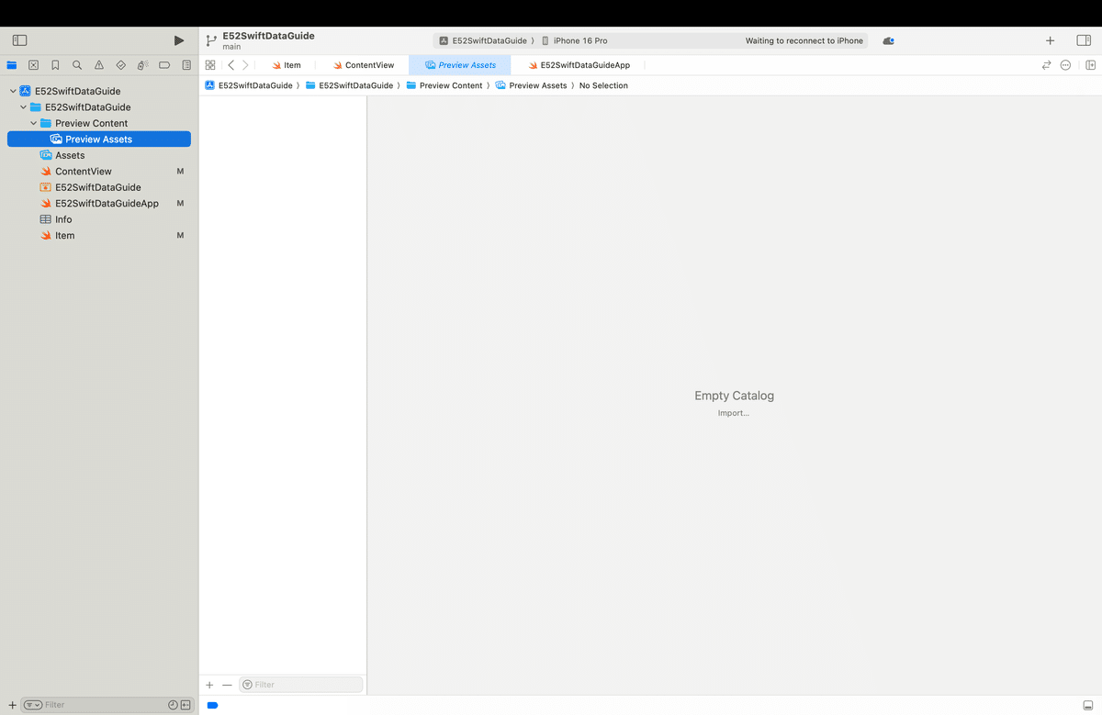Click the Waiting to reconnect status text
This screenshot has width=1102, height=715.
[804, 40]
